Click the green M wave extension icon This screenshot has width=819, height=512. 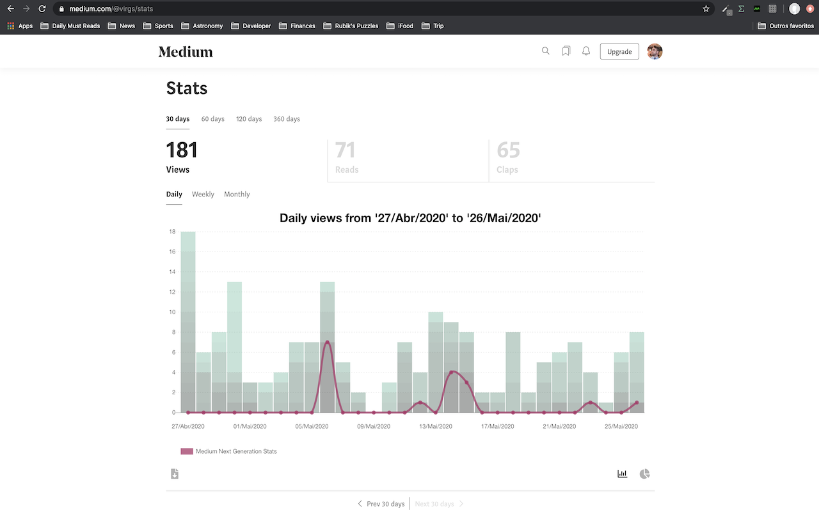757,9
